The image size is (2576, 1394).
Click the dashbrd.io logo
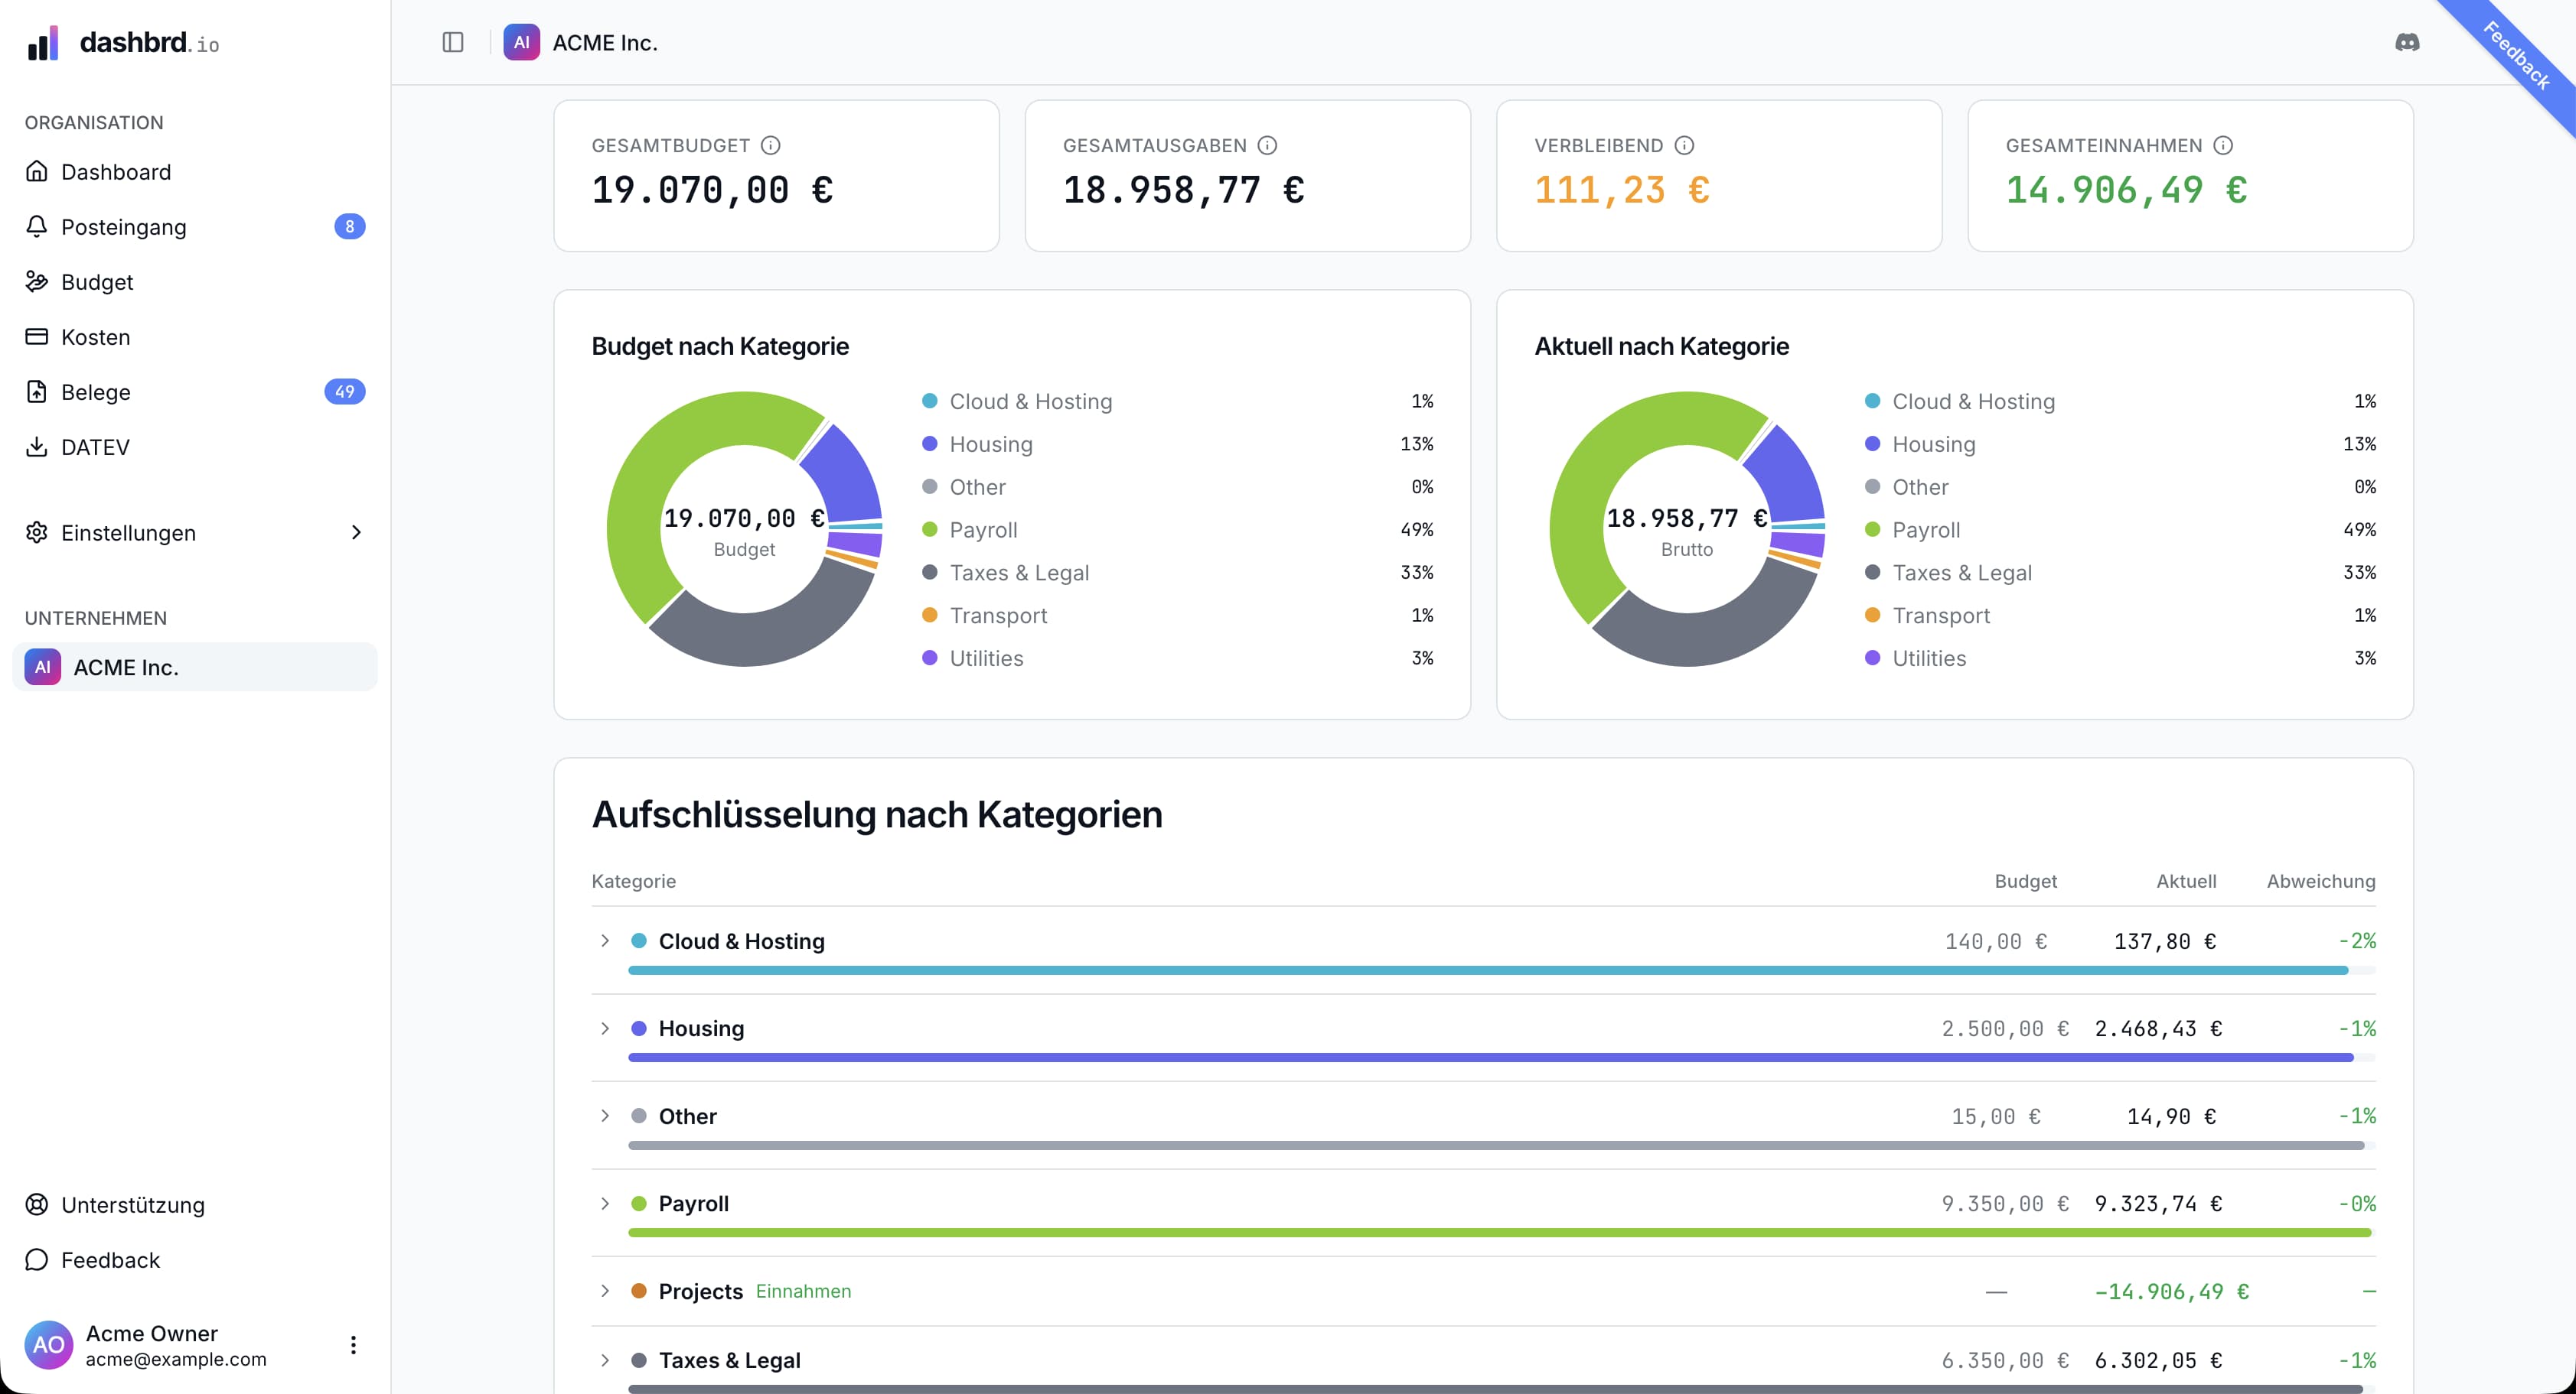click(x=124, y=43)
